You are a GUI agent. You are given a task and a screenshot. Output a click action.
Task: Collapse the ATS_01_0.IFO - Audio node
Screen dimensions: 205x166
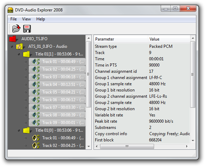[12, 46]
